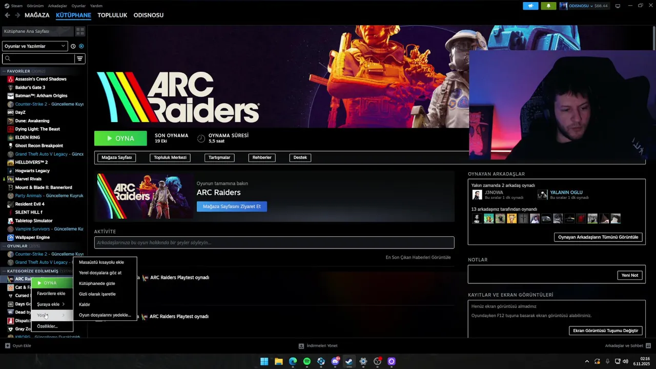656x369 pixels.
Task: Open İndirmeleri Yönet downloads icon
Action: 301,346
